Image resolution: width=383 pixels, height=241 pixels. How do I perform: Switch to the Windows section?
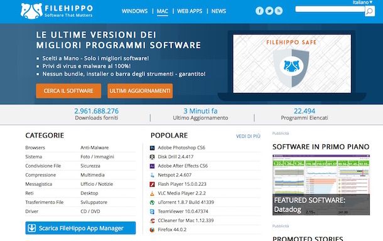(134, 11)
